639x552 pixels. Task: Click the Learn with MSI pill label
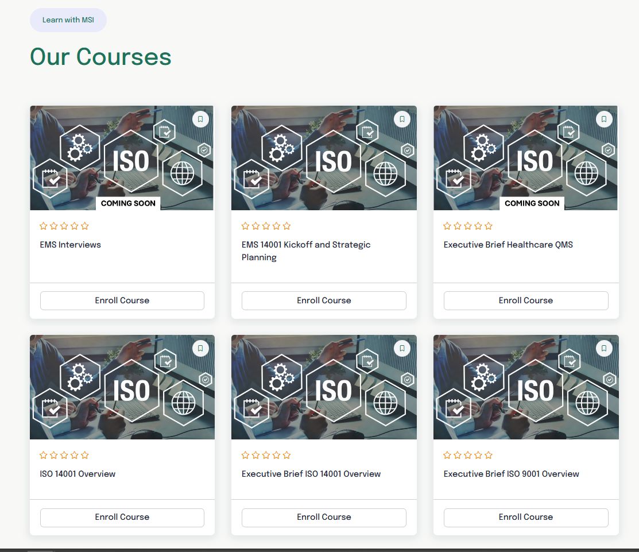pyautogui.click(x=68, y=20)
